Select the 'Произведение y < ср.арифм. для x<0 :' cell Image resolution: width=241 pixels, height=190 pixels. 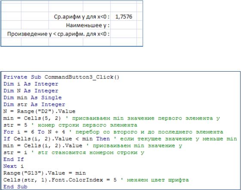pyautogui.click(x=58, y=34)
